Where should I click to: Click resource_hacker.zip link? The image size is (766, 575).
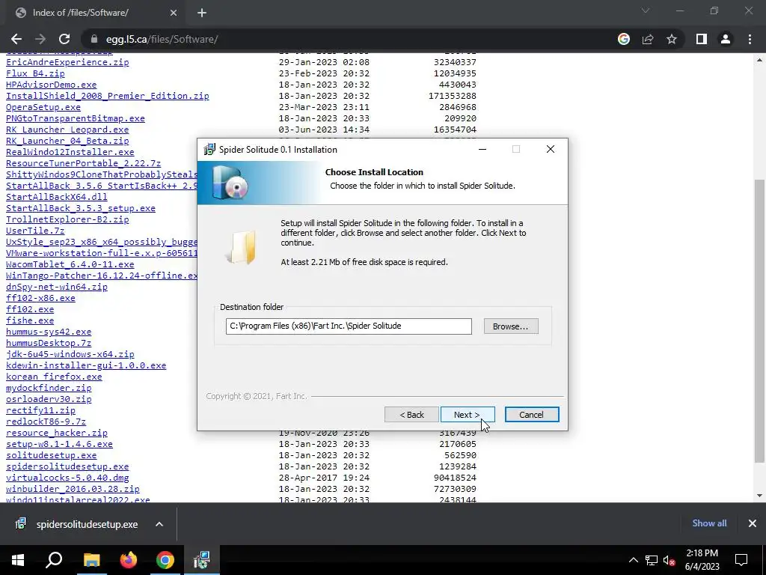pos(57,433)
